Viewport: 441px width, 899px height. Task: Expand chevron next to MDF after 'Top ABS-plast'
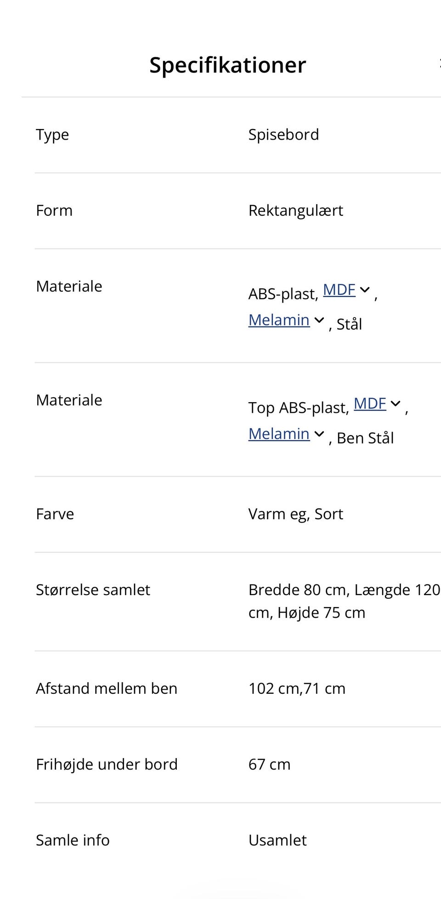396,404
